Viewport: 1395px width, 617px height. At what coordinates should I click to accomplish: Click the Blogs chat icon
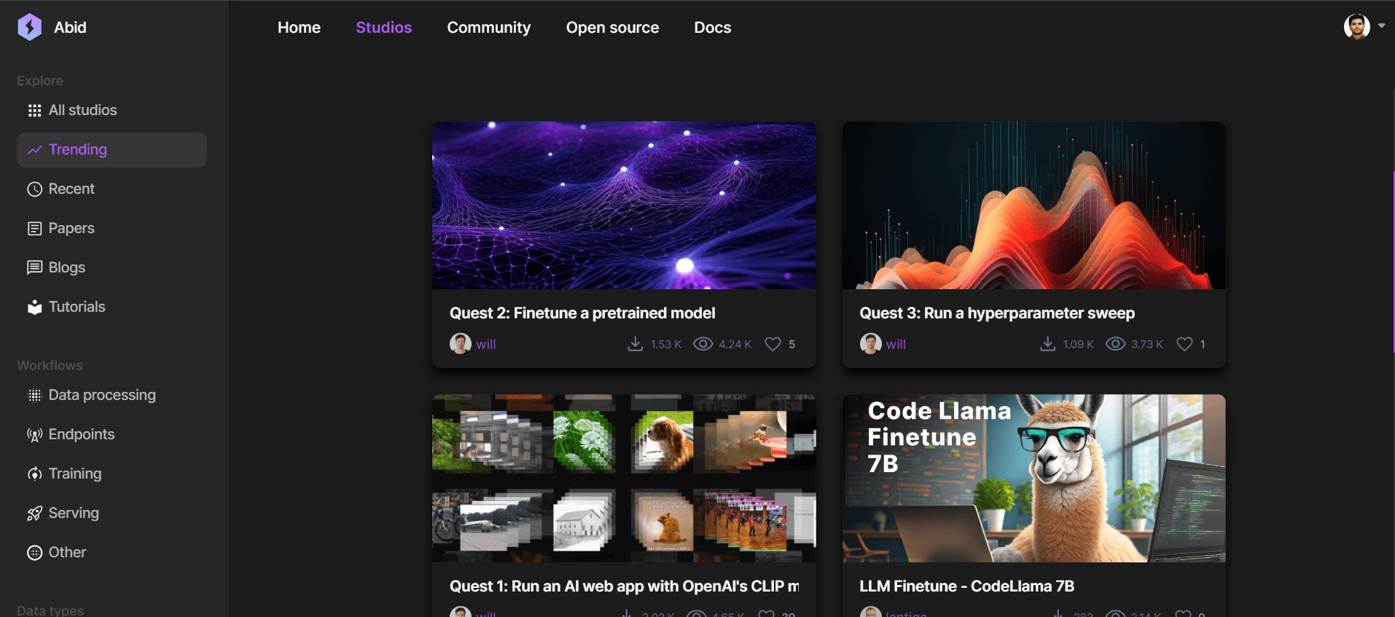(x=34, y=268)
